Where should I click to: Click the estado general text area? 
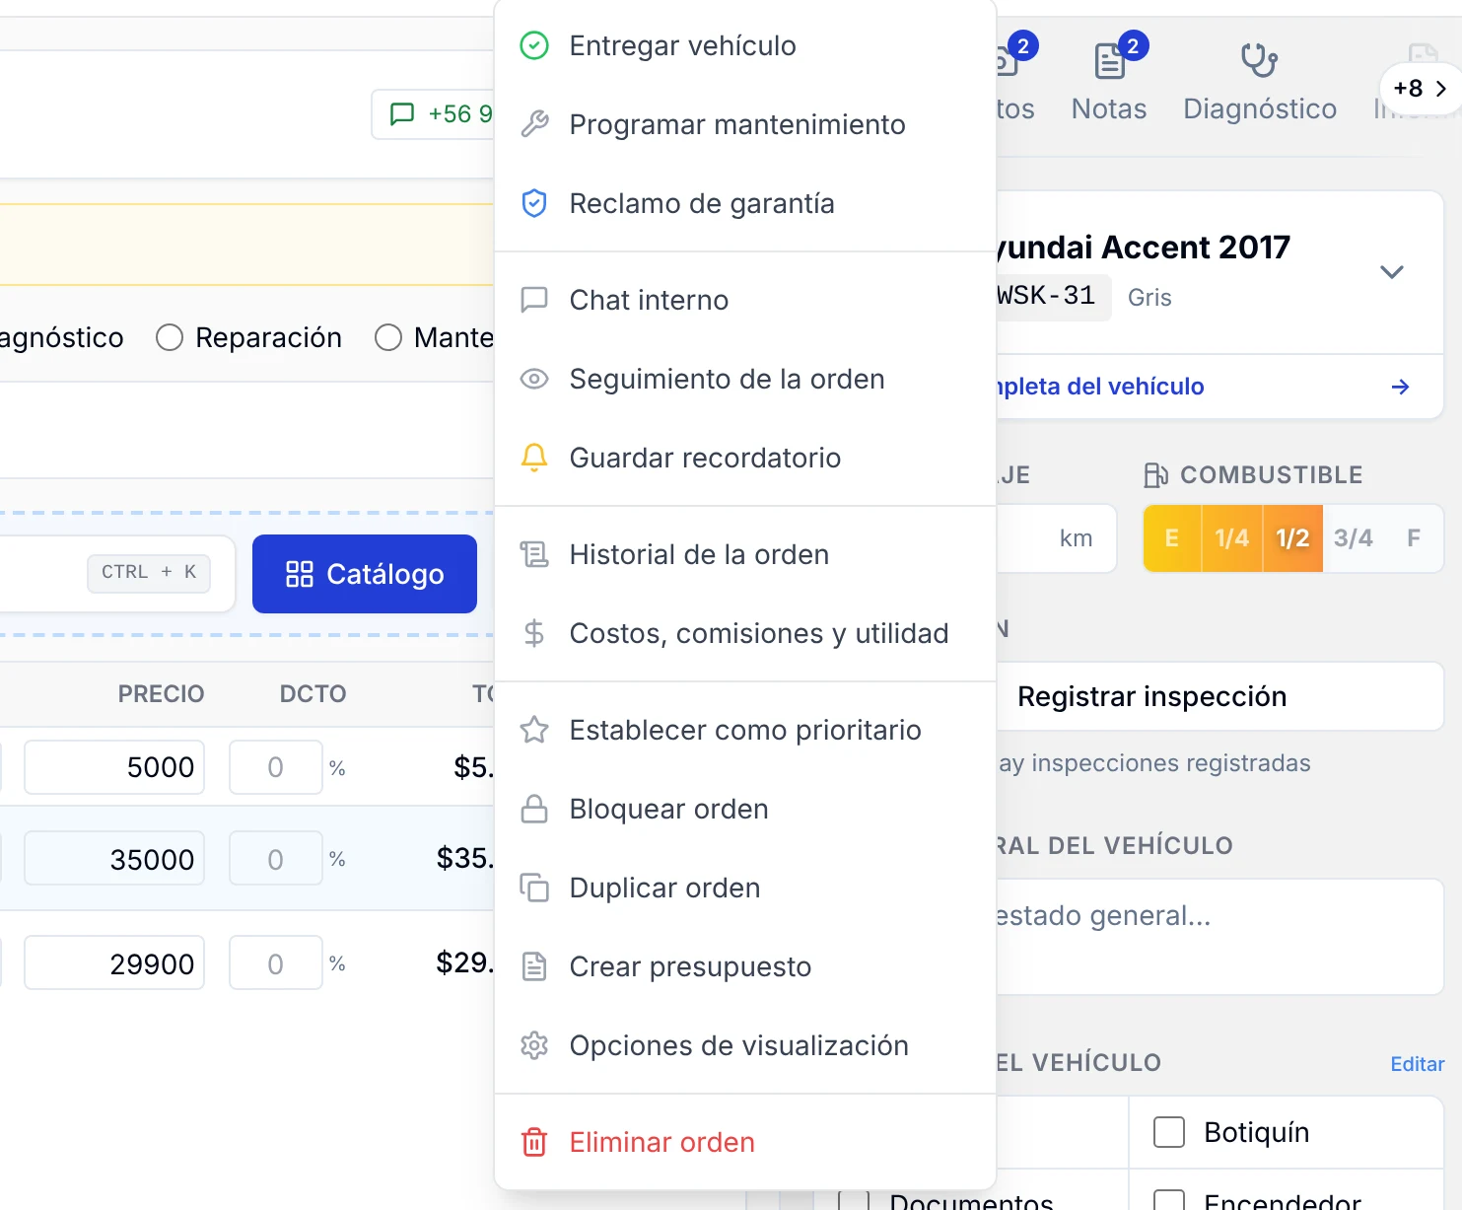(x=1219, y=936)
